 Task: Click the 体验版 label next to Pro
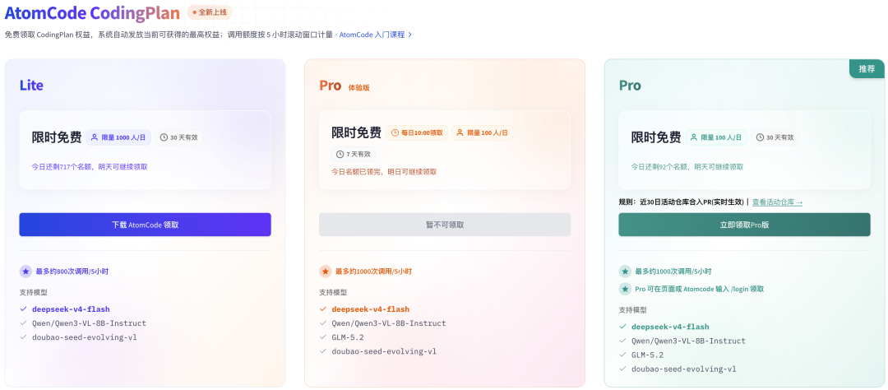(x=359, y=88)
